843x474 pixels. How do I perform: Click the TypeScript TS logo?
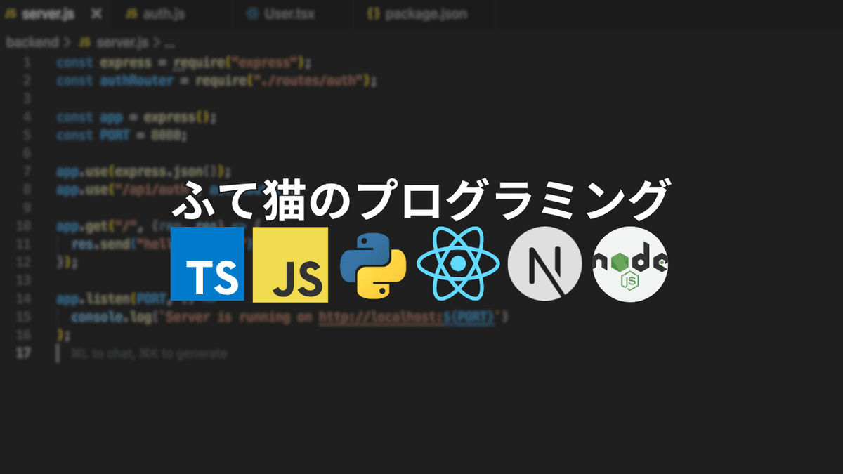coord(207,263)
